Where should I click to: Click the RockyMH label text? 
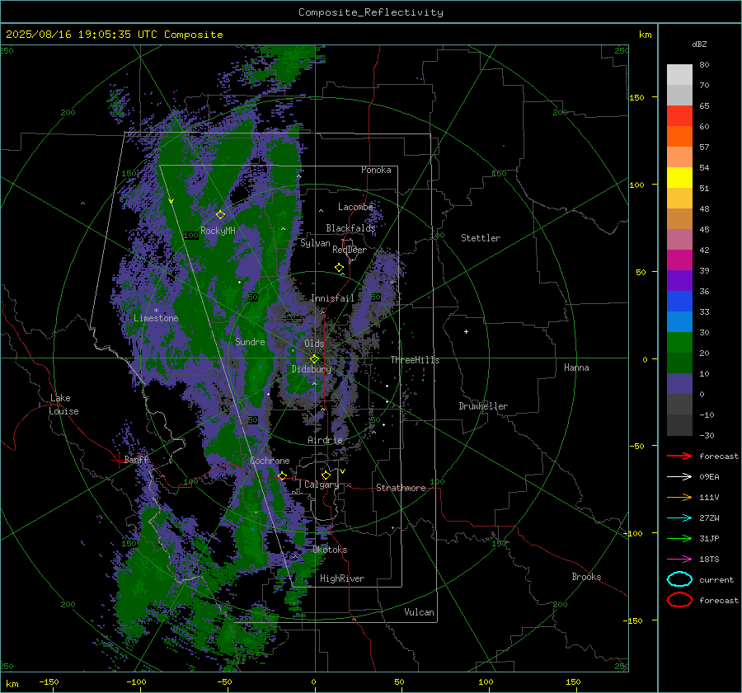tap(218, 231)
